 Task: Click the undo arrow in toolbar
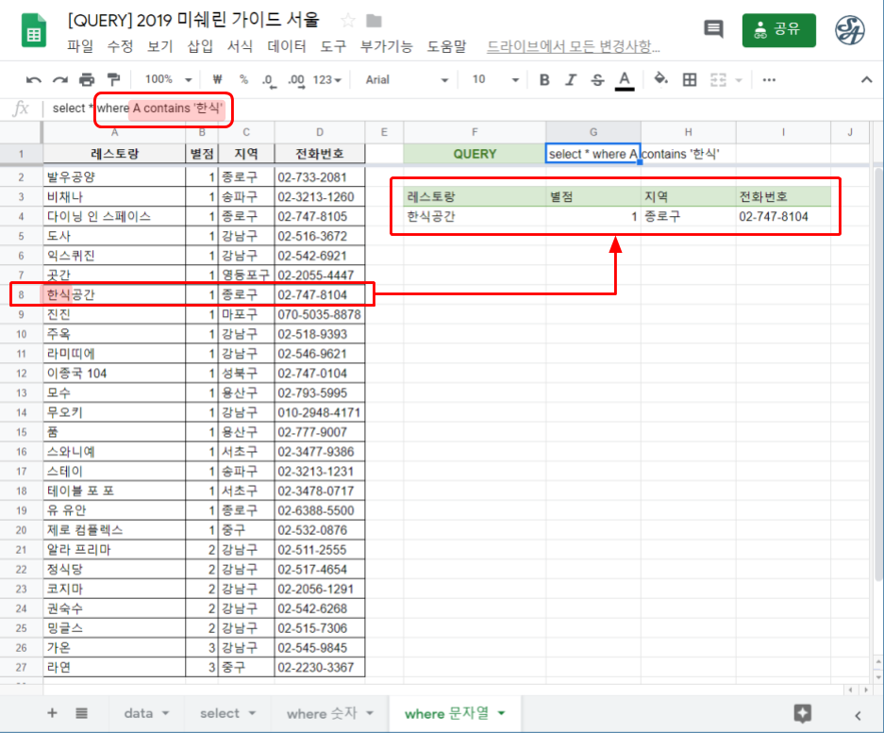(34, 80)
